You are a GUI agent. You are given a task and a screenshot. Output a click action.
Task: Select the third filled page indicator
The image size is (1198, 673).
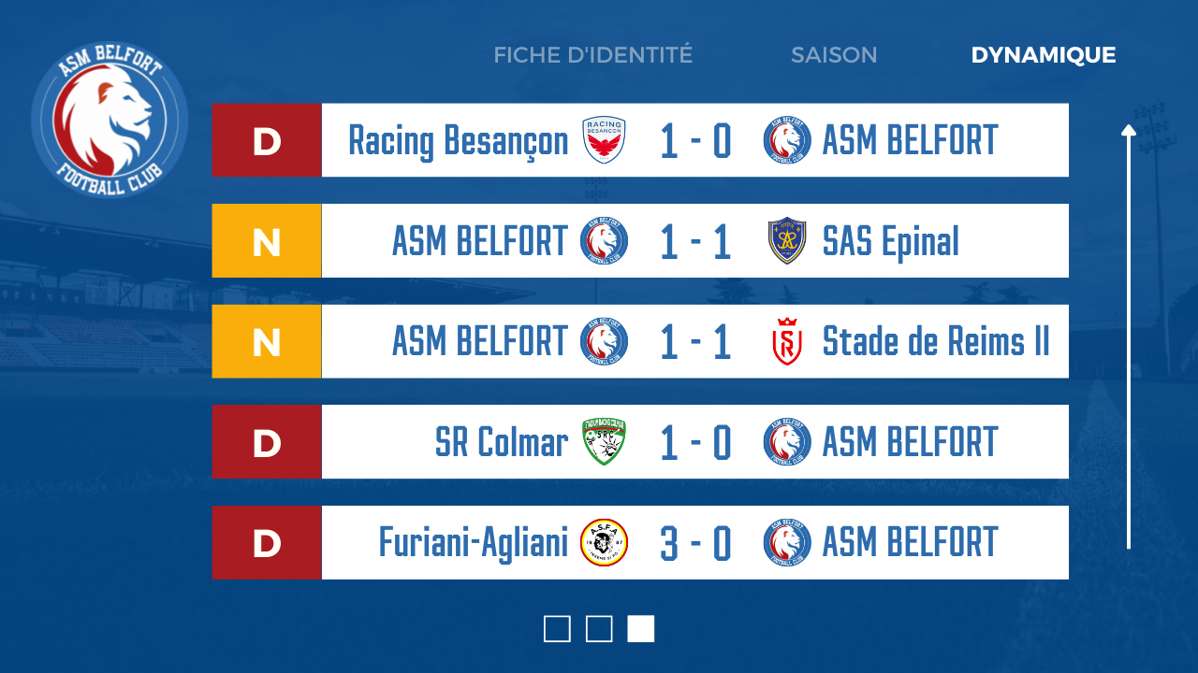(x=641, y=629)
